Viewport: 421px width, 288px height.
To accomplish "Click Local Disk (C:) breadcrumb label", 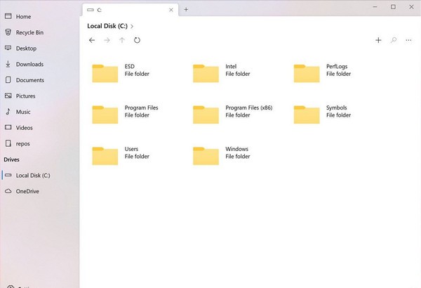I will [107, 26].
